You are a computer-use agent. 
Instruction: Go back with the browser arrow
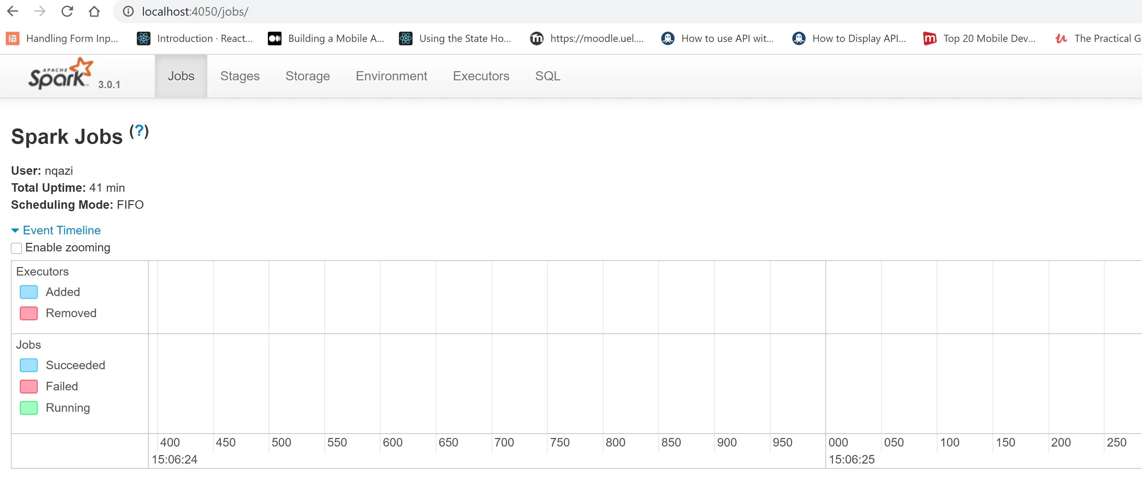(13, 12)
